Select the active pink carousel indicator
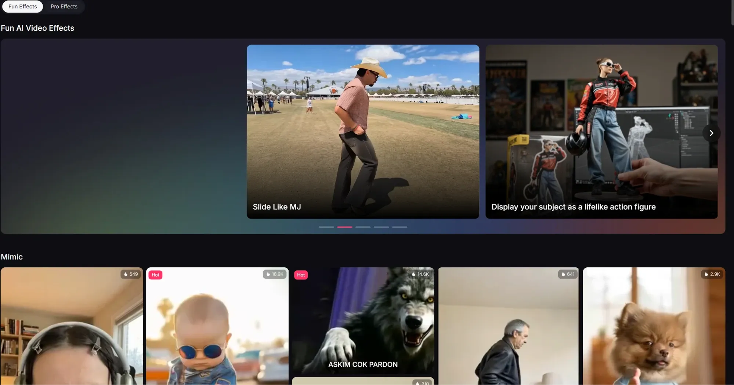 [x=344, y=227]
